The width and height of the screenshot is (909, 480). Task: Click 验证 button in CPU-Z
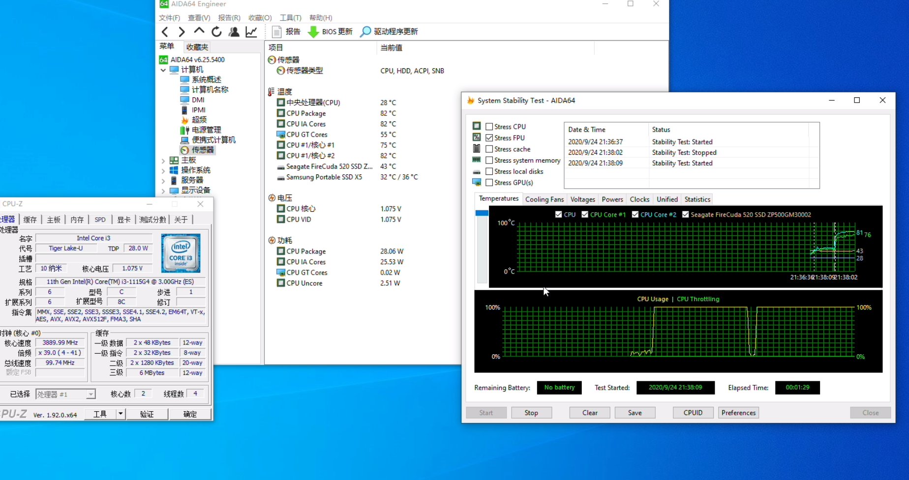coord(147,414)
